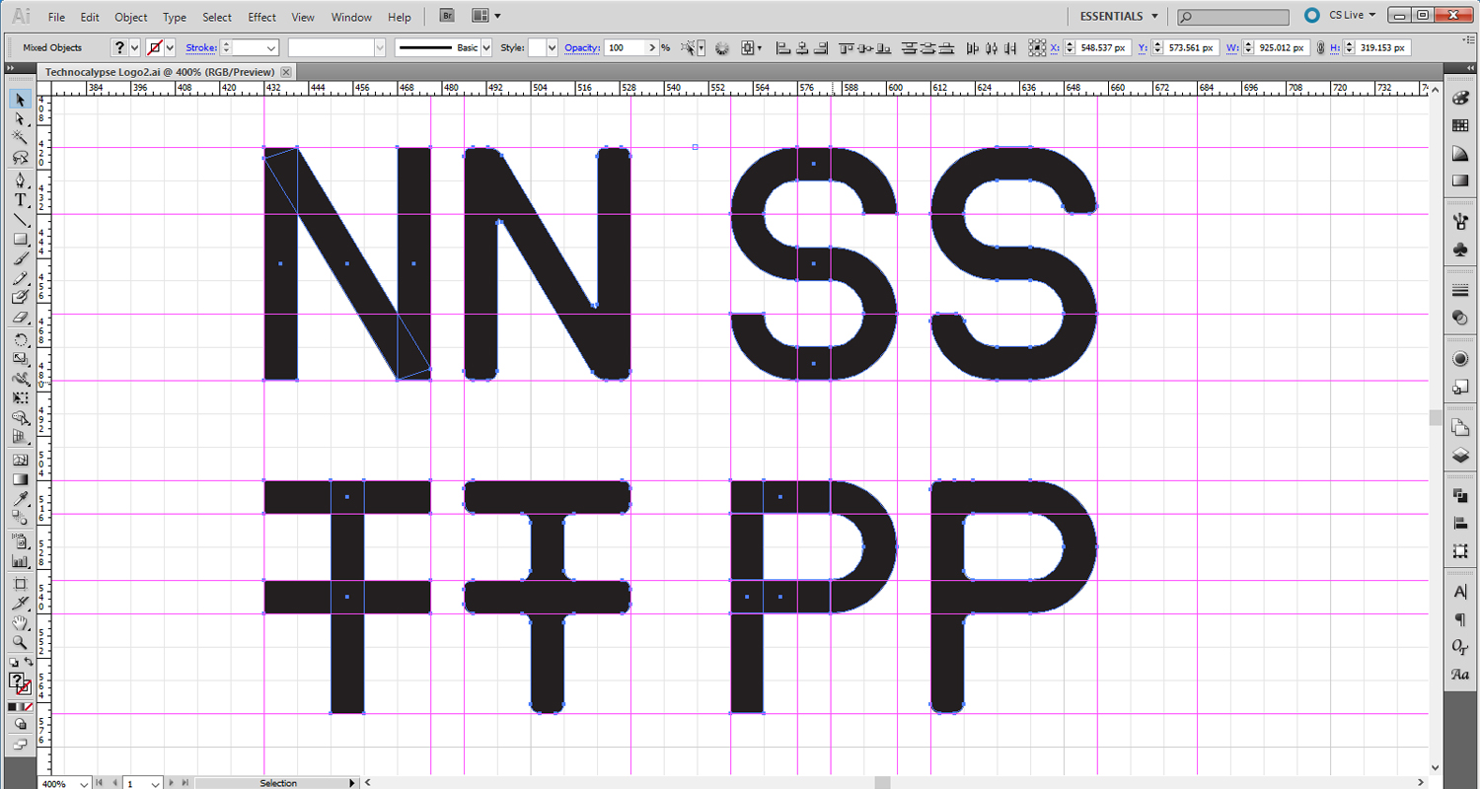Open the Select menu

coord(216,16)
